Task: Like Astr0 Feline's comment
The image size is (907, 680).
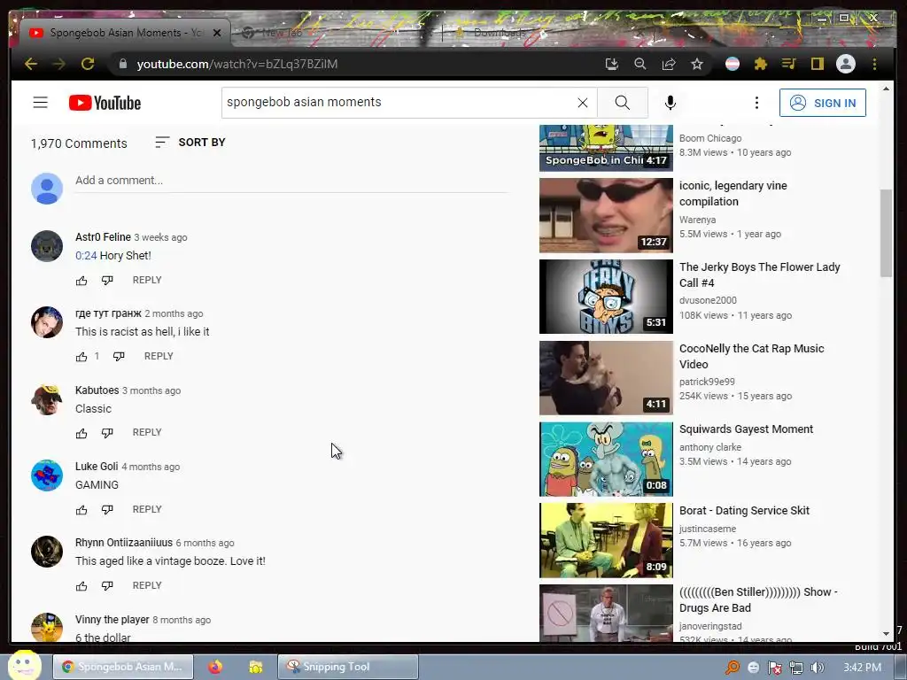Action: 81,281
